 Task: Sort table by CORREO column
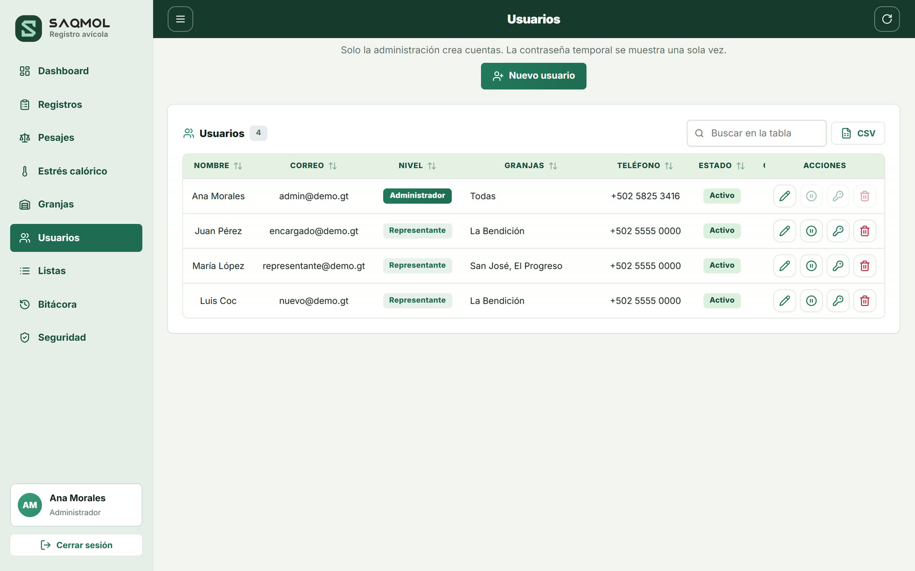point(313,166)
